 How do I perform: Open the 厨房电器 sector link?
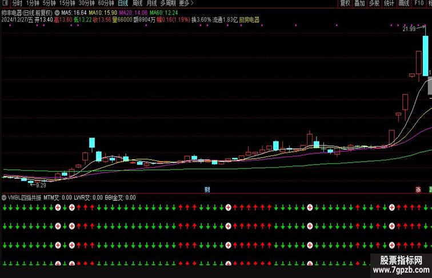[249, 20]
